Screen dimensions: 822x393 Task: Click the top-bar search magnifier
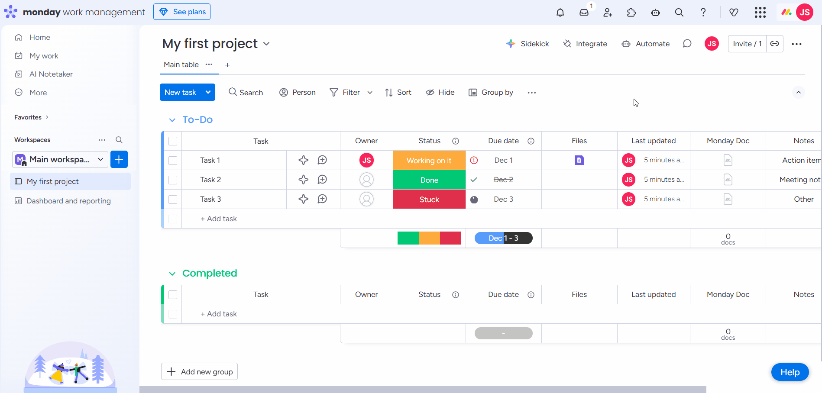[679, 13]
